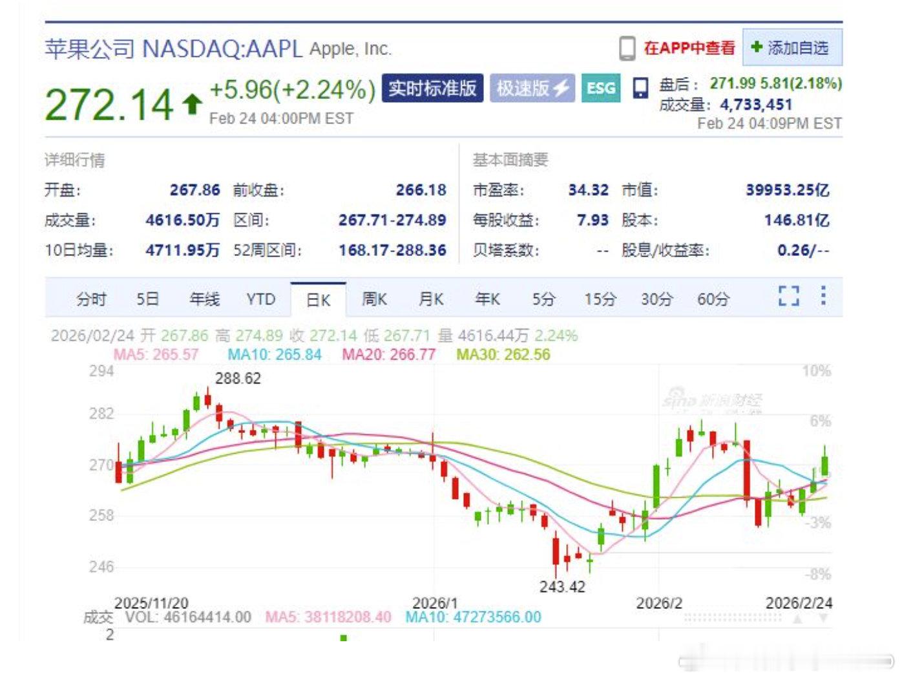Viewport: 902px width, 680px height.
Task: Click the chart zoom-in up arrow
Action: tap(797, 619)
